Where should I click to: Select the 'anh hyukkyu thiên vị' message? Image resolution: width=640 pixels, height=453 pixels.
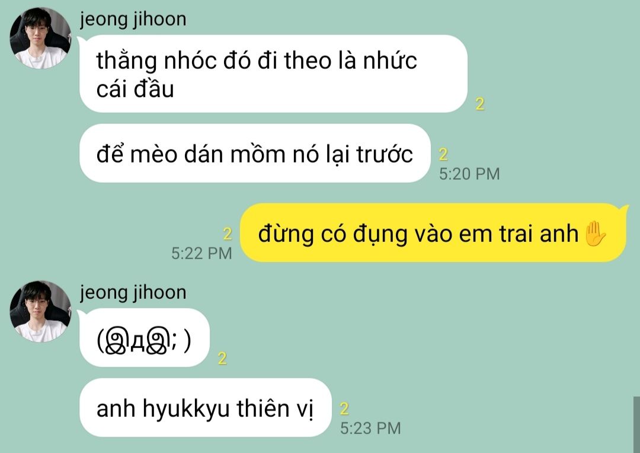click(205, 408)
